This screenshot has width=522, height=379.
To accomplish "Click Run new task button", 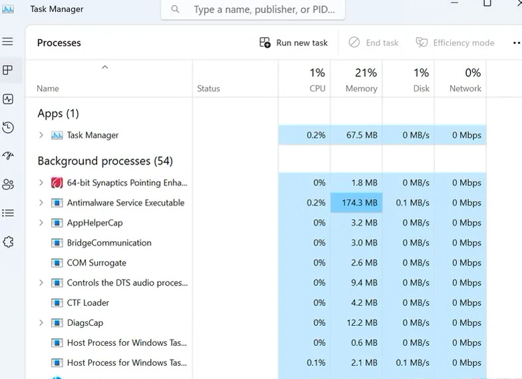I will coord(294,43).
